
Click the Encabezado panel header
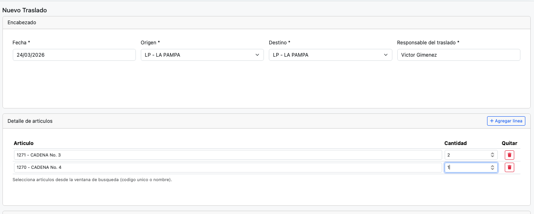(x=22, y=23)
